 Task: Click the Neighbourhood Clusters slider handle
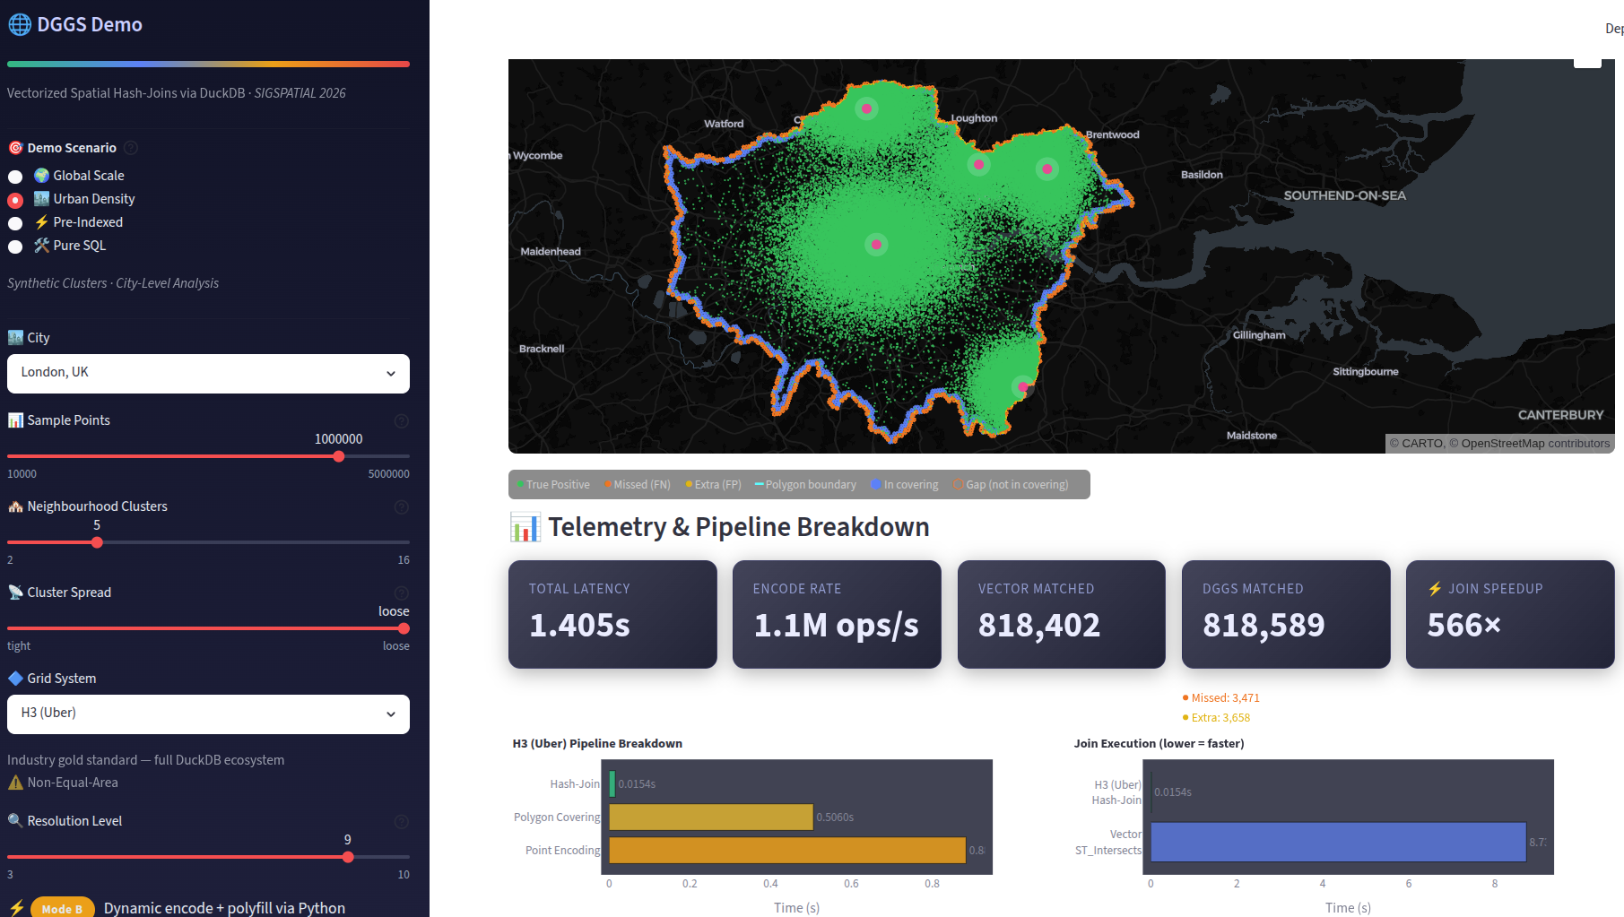[97, 542]
